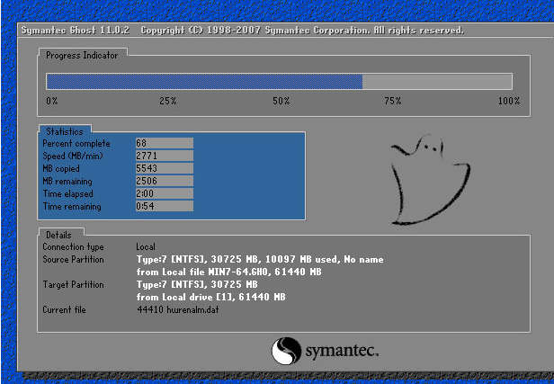Click the gray unfilled part of progress bar
This screenshot has width=554, height=384.
[437, 81]
